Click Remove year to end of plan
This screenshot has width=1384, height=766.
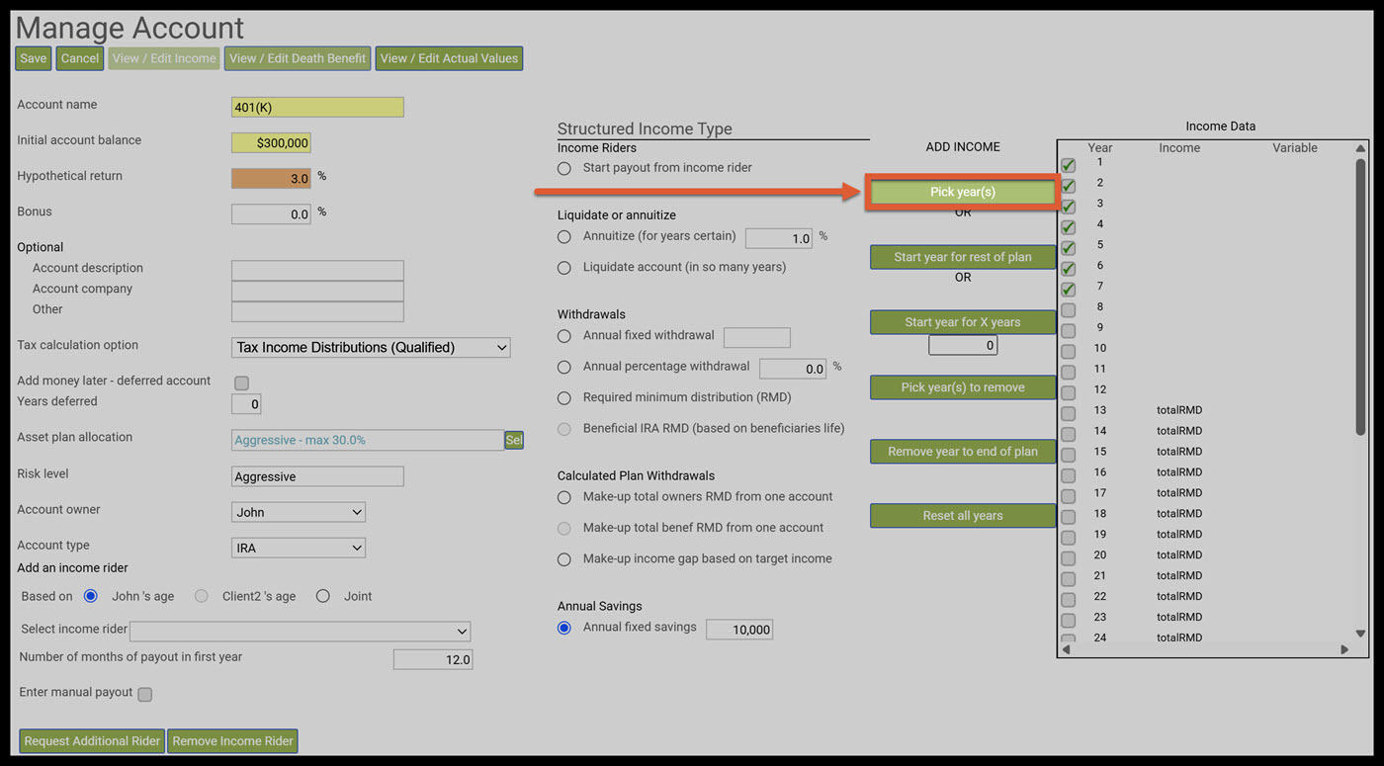(x=963, y=452)
